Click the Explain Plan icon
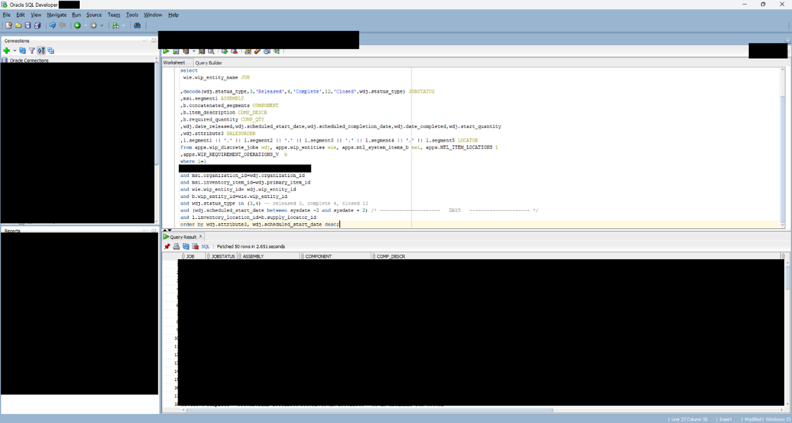 pos(186,51)
